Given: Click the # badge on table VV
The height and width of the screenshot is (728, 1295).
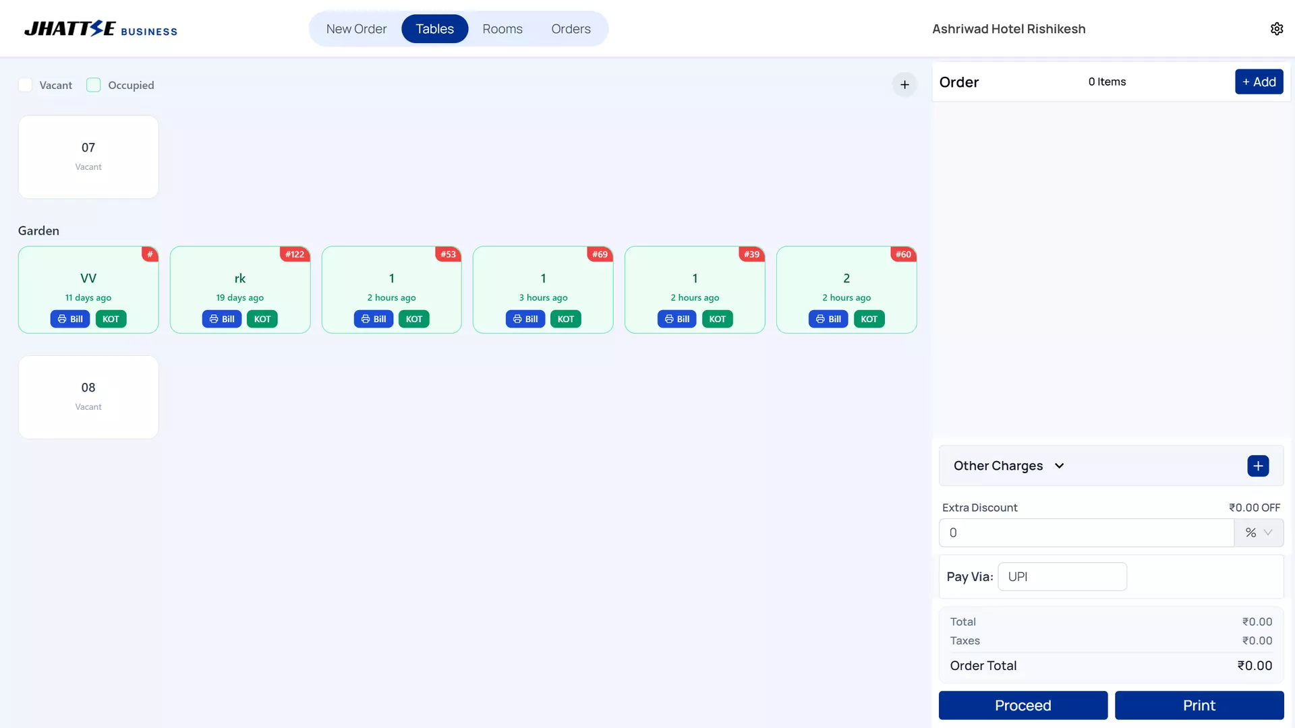Looking at the screenshot, I should pos(150,254).
